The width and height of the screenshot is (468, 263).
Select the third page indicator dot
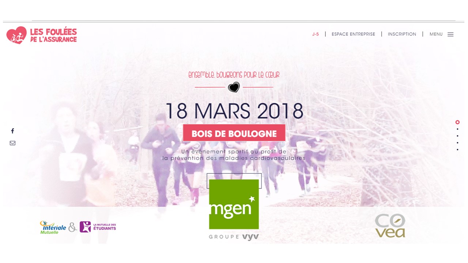click(457, 136)
